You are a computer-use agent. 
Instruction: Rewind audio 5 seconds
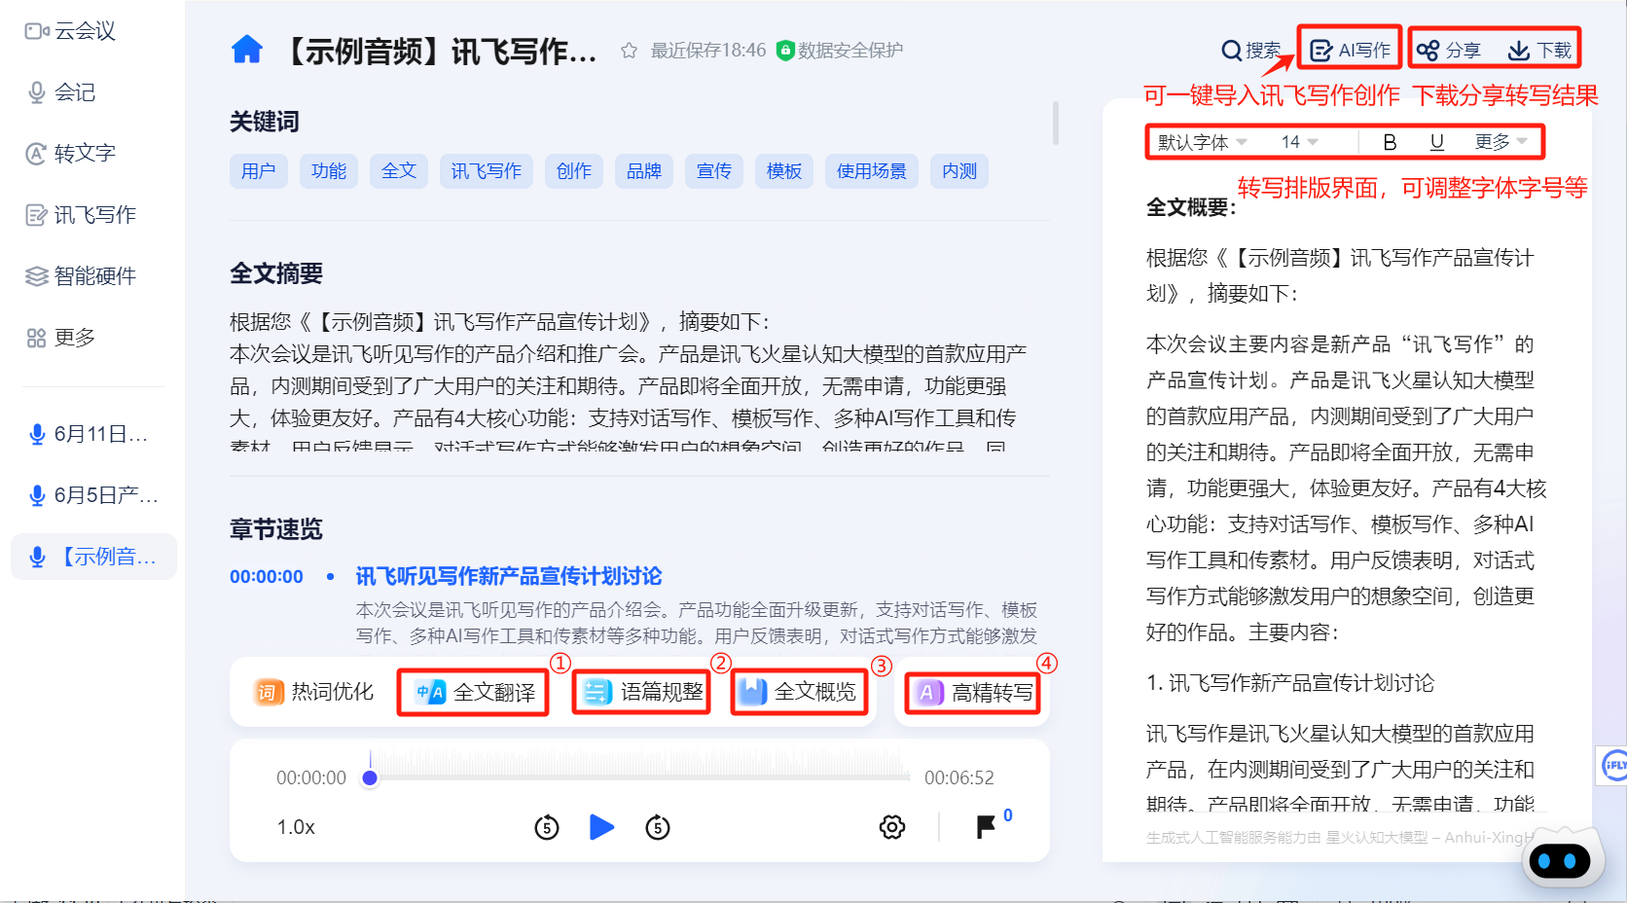[x=547, y=827]
